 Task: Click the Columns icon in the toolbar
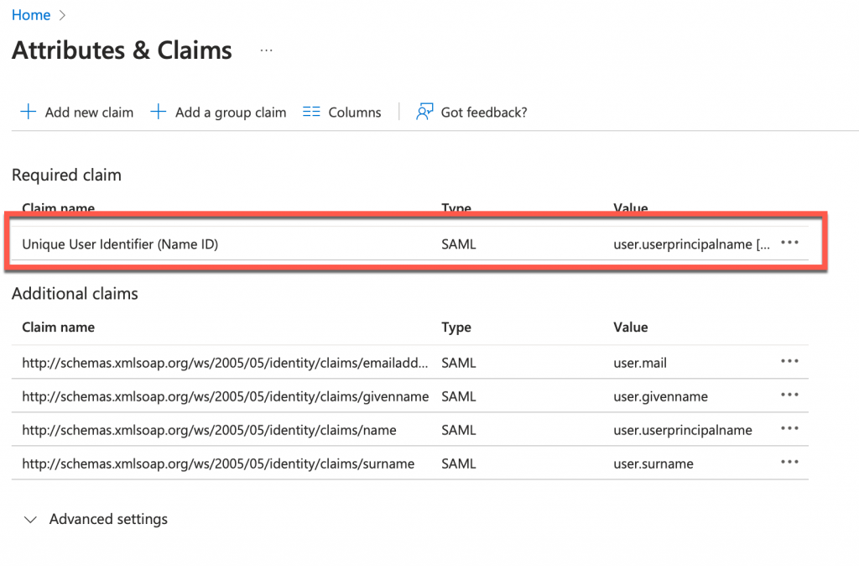coord(311,111)
